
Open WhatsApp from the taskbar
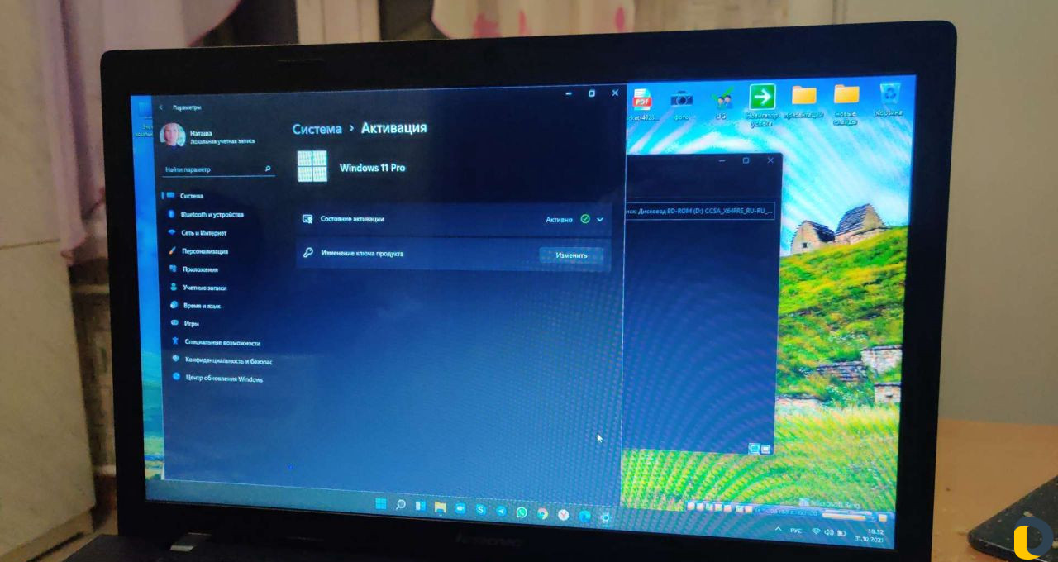[522, 512]
